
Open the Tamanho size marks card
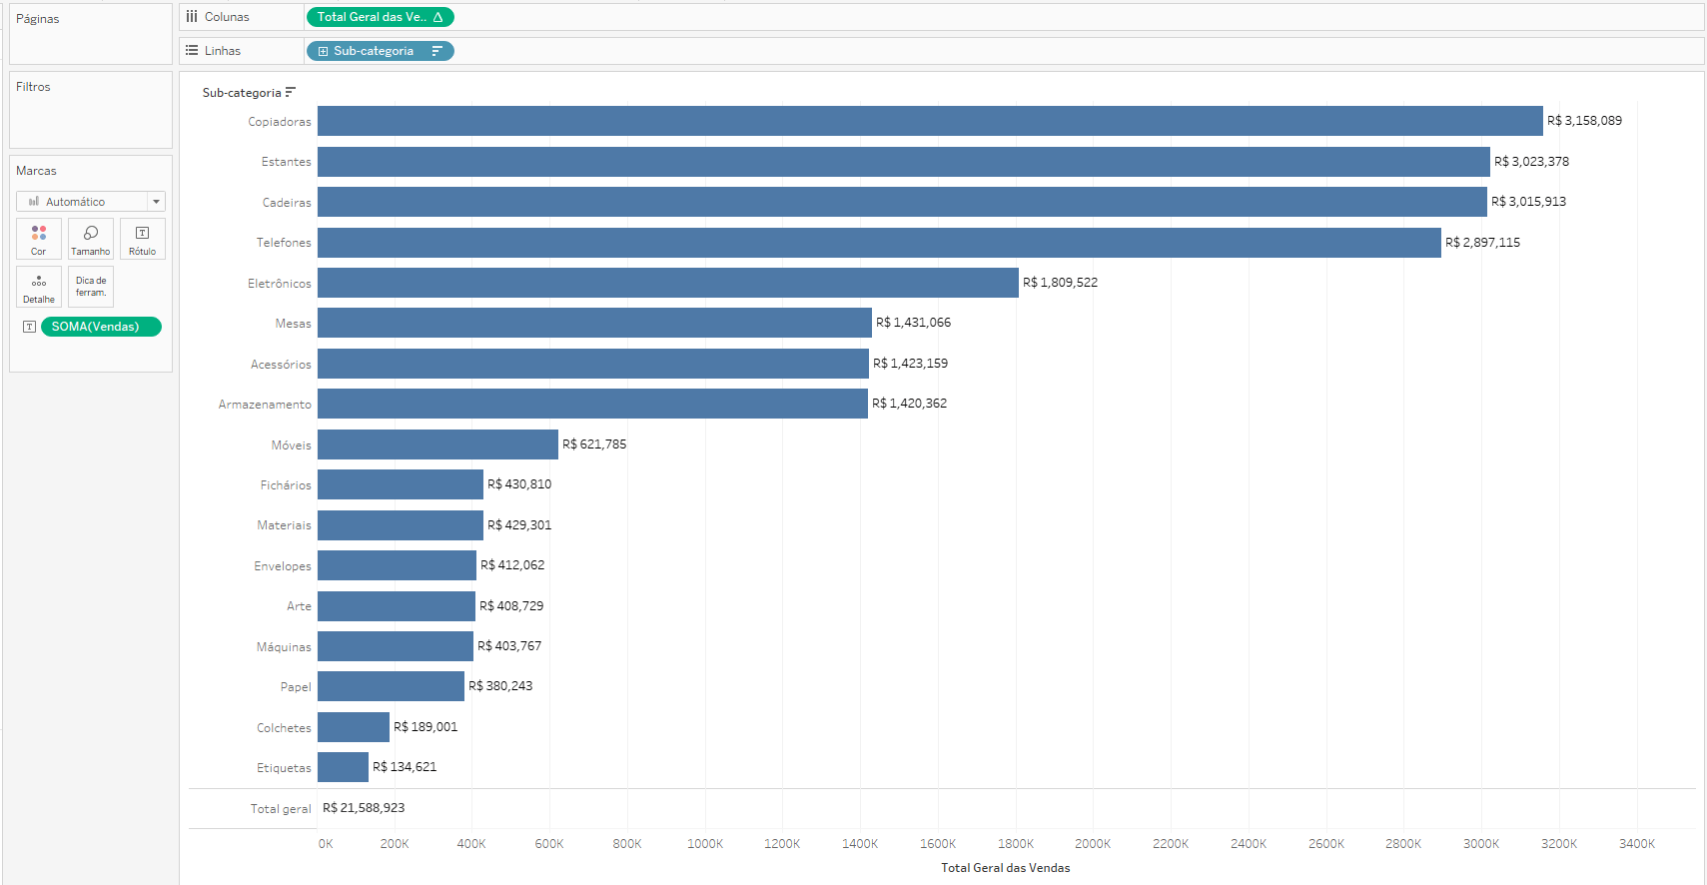(91, 240)
